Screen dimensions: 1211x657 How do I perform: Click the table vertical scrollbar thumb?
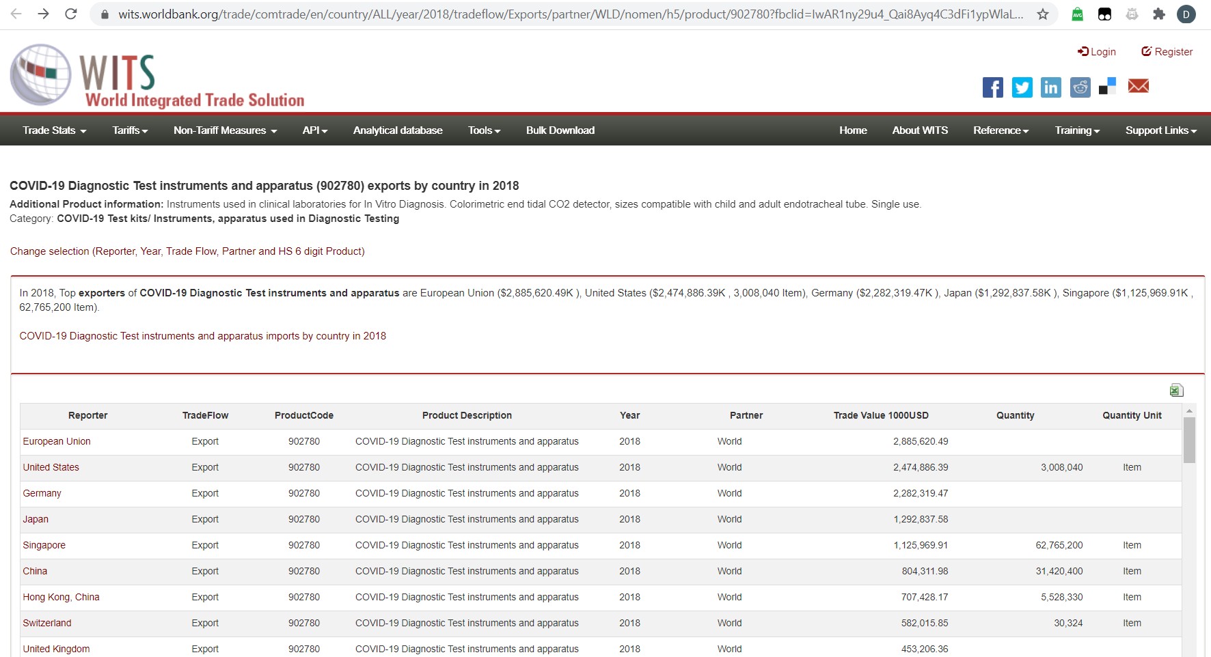[1189, 441]
